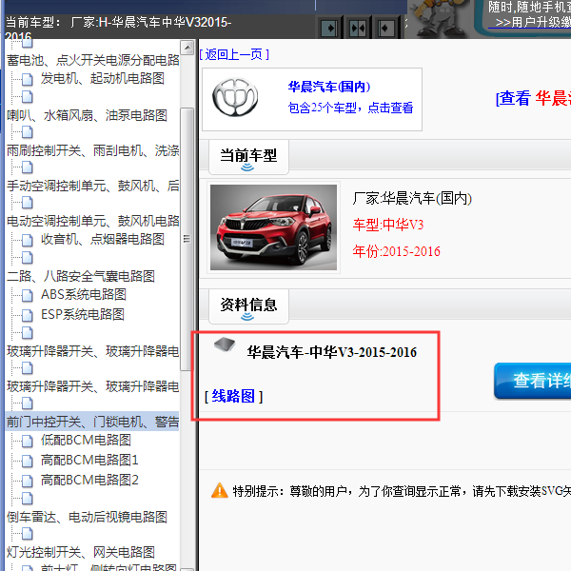Click document icon above 手动空调控制单元 row
This screenshot has height=571, width=571.
point(28,167)
